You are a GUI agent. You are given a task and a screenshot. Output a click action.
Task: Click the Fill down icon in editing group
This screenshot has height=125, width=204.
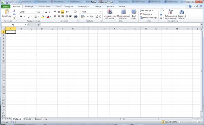coord(161,14)
